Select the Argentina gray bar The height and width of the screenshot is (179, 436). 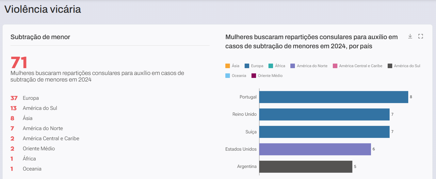306,167
